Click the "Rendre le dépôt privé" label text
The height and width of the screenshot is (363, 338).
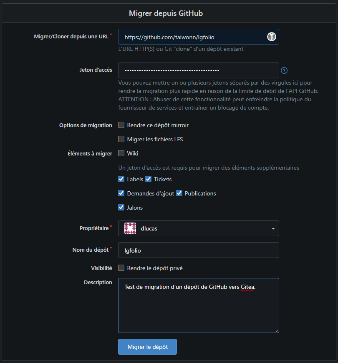click(x=155, y=268)
